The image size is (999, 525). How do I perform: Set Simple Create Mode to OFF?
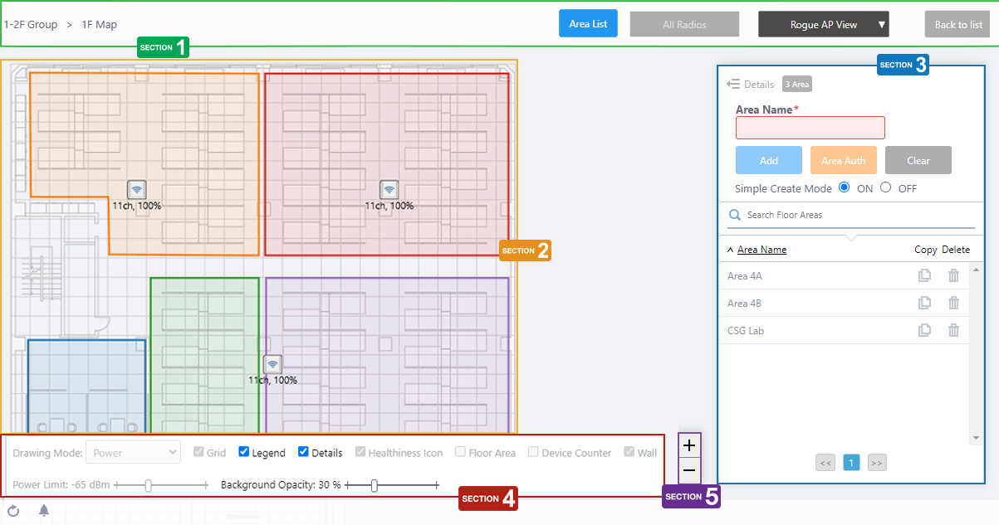(885, 187)
